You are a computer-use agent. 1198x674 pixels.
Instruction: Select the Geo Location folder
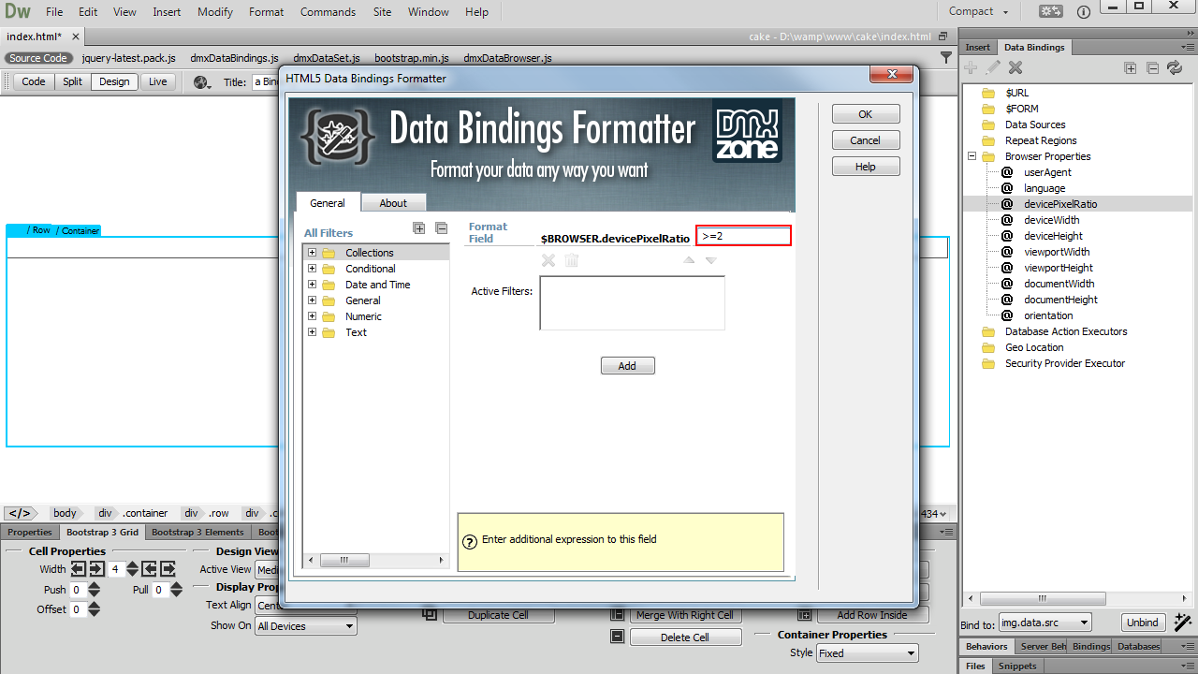(x=1034, y=347)
